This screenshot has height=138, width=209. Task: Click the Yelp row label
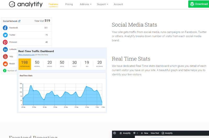(x=11, y=57)
